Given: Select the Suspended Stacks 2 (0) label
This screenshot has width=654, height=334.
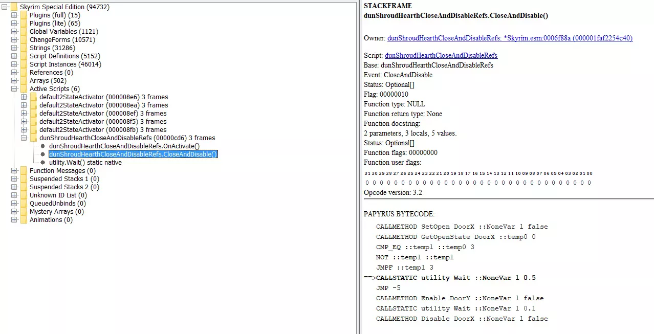Looking at the screenshot, I should 64,187.
